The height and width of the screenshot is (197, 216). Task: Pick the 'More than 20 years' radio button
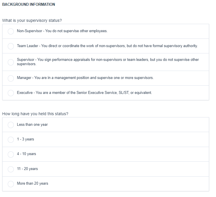point(11,184)
